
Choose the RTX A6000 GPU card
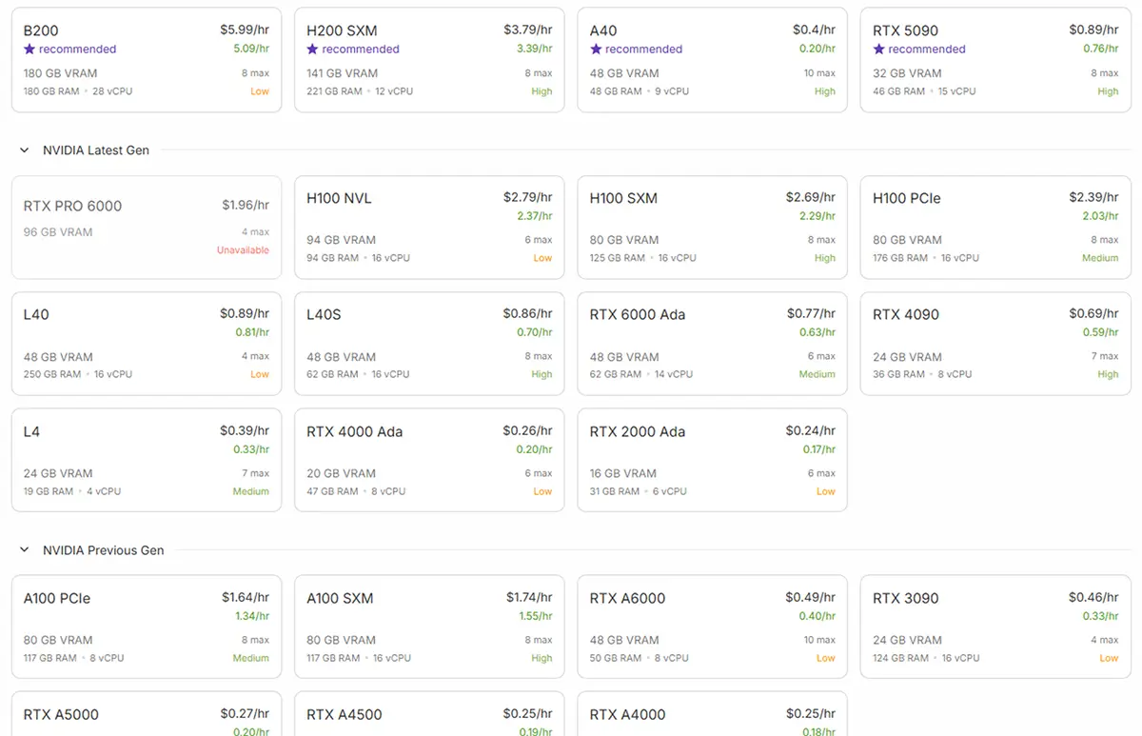point(713,627)
